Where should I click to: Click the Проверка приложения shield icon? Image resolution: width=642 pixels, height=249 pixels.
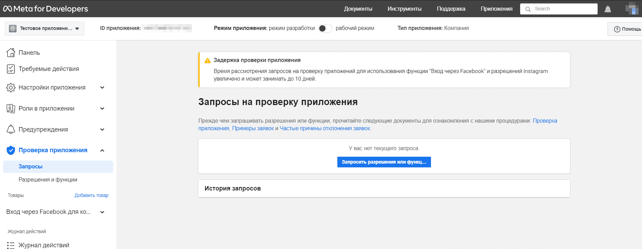click(11, 150)
